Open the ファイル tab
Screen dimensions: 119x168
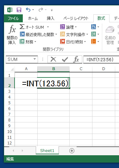(x=13, y=18)
